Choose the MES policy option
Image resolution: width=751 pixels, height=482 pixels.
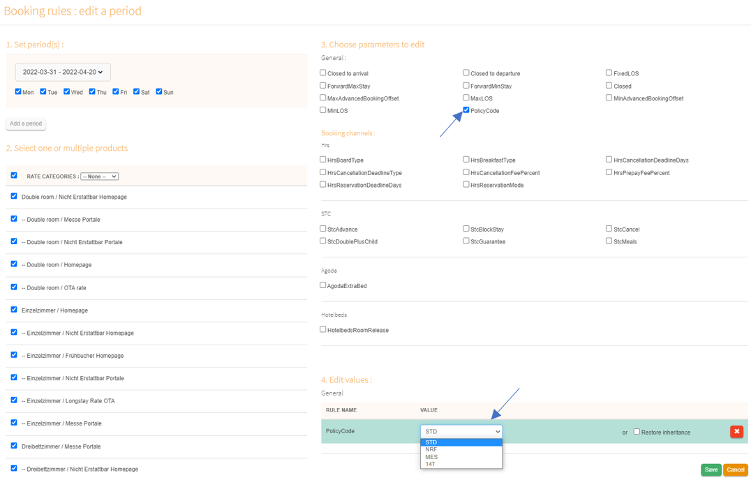tap(431, 457)
